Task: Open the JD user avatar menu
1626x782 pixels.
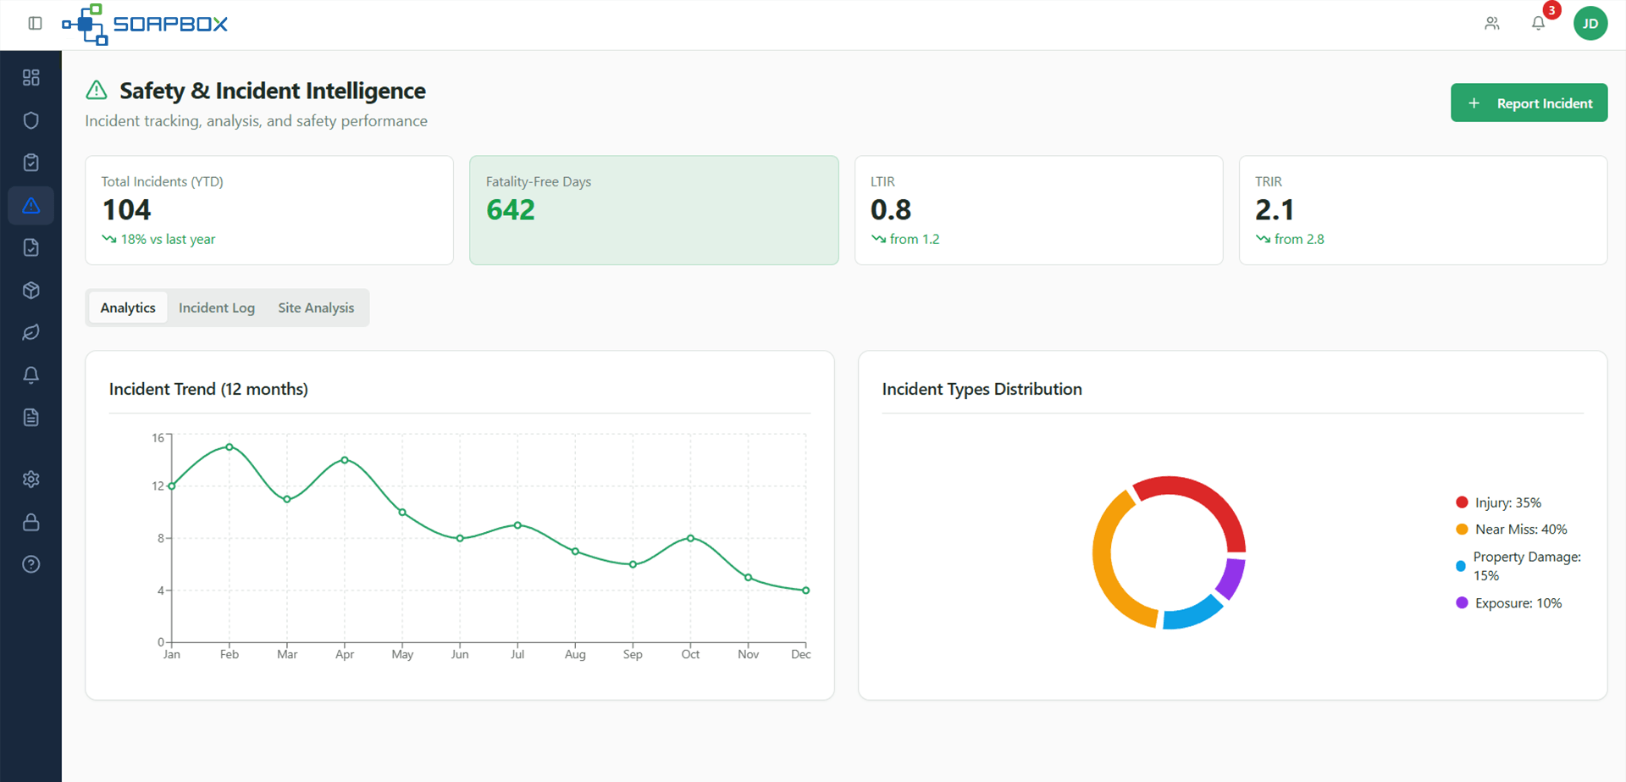Action: tap(1590, 23)
